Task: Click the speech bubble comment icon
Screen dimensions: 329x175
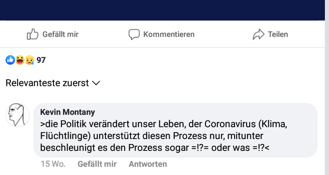Action: click(x=134, y=34)
